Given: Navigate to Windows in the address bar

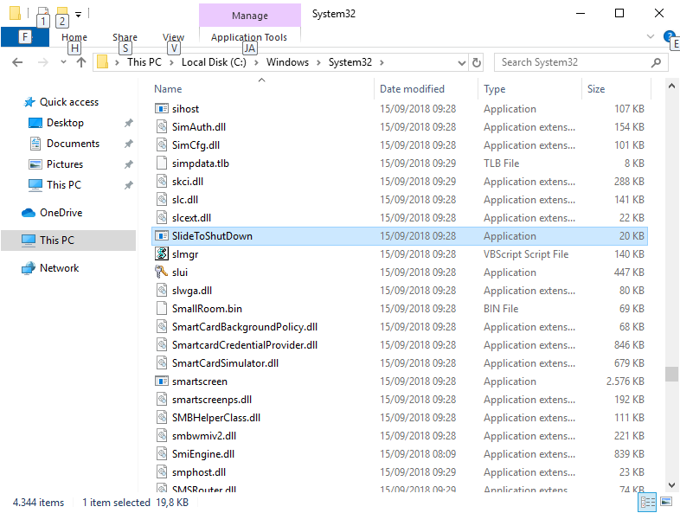Looking at the screenshot, I should tap(287, 62).
